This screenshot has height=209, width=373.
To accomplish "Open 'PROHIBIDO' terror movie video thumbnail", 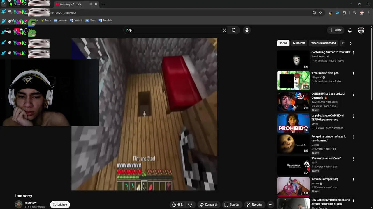I will (x=293, y=123).
